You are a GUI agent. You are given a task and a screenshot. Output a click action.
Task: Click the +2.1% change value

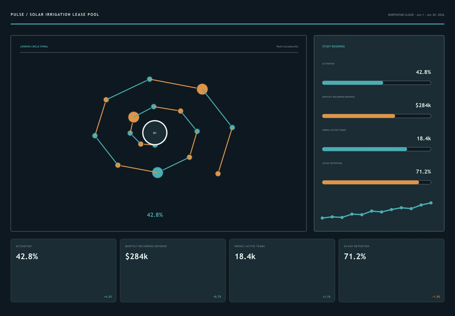pos(326,297)
